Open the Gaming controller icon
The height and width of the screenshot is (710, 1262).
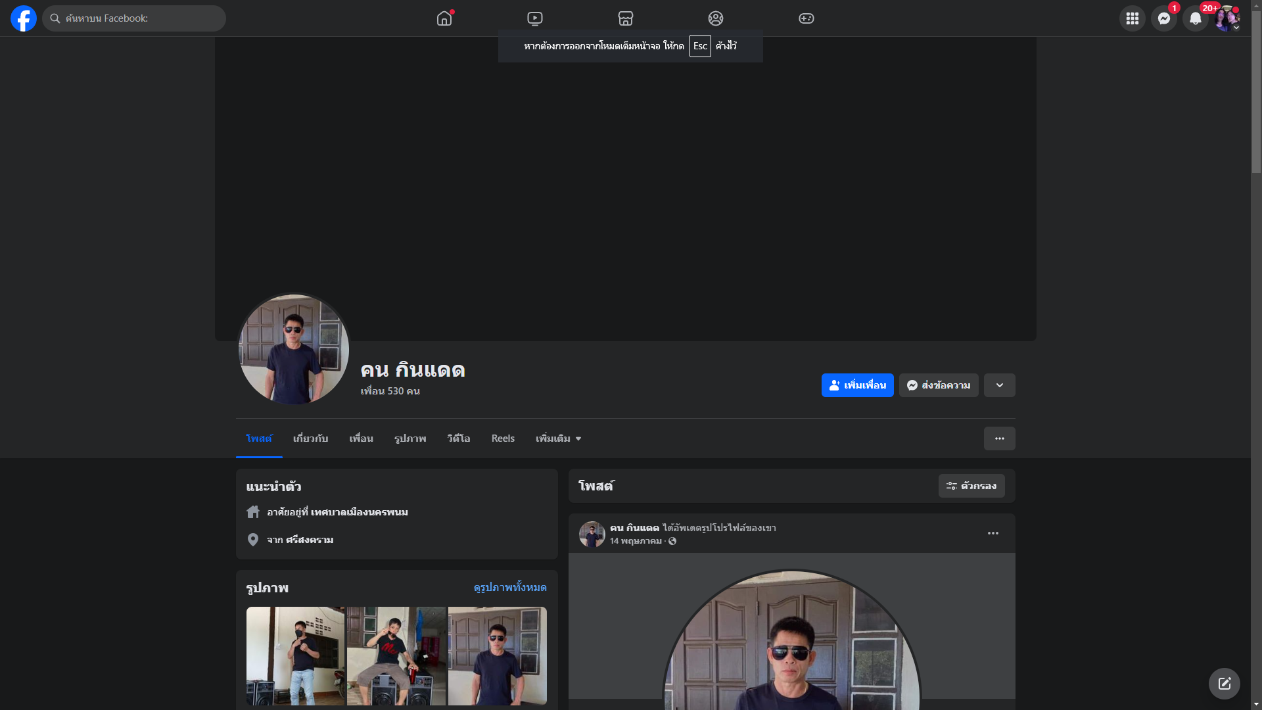click(806, 18)
